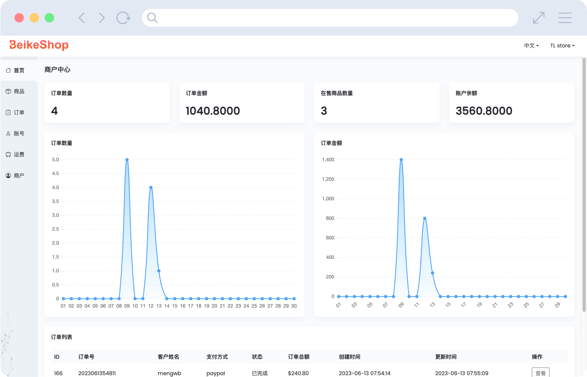Click the 订单数量 summary card value 4
Screen dimensions: 587x377
point(55,111)
